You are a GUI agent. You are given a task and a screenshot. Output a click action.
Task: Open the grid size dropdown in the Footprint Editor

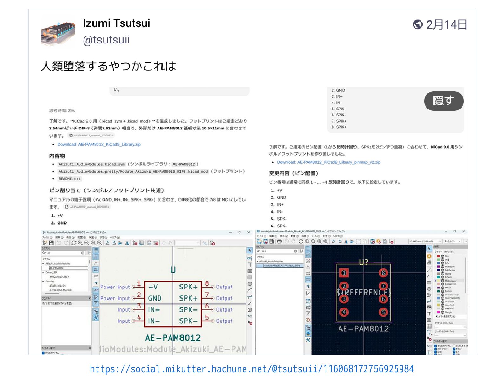(426, 242)
